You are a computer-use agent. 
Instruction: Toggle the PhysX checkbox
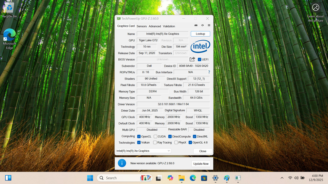(176, 143)
